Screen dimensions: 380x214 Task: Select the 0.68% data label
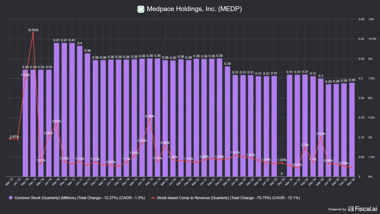tap(297, 165)
